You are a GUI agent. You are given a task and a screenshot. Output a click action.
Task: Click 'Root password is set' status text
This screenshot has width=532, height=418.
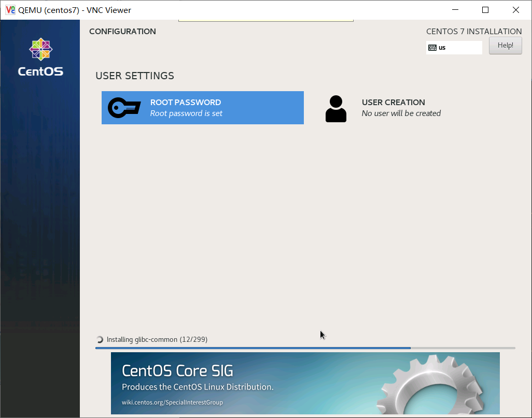(186, 113)
